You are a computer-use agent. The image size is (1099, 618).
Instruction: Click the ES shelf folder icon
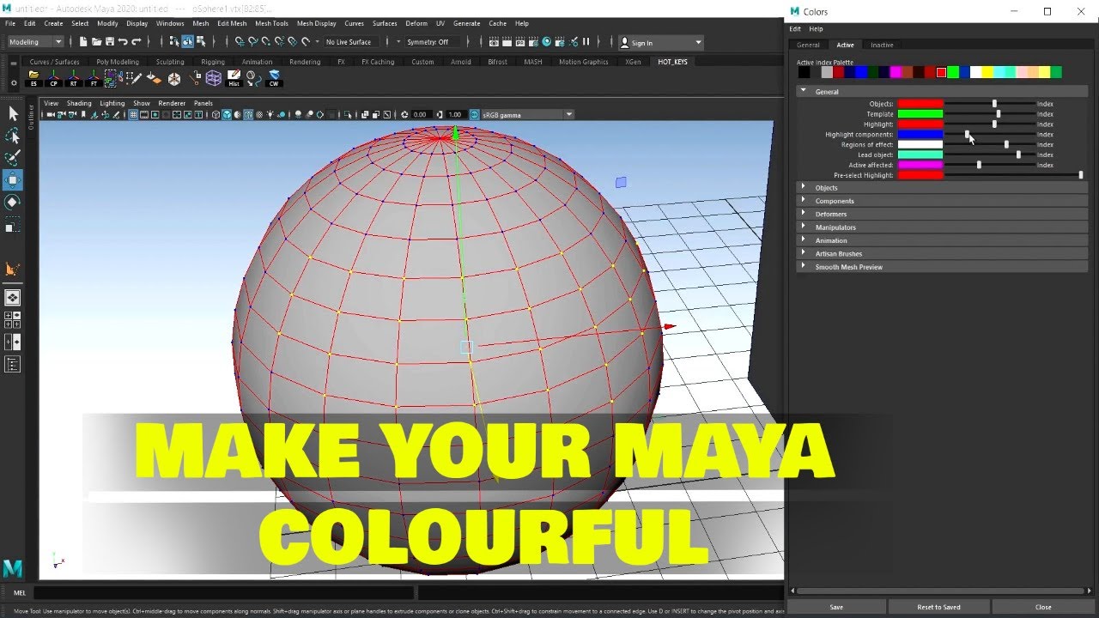[x=33, y=78]
